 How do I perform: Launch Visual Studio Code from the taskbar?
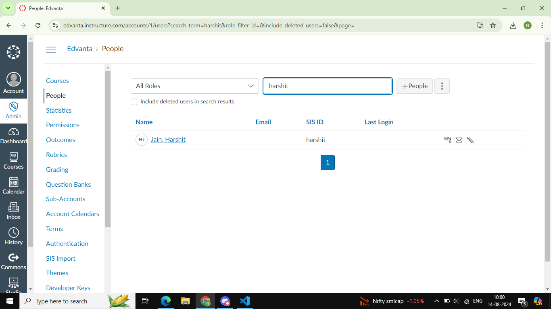point(245,301)
